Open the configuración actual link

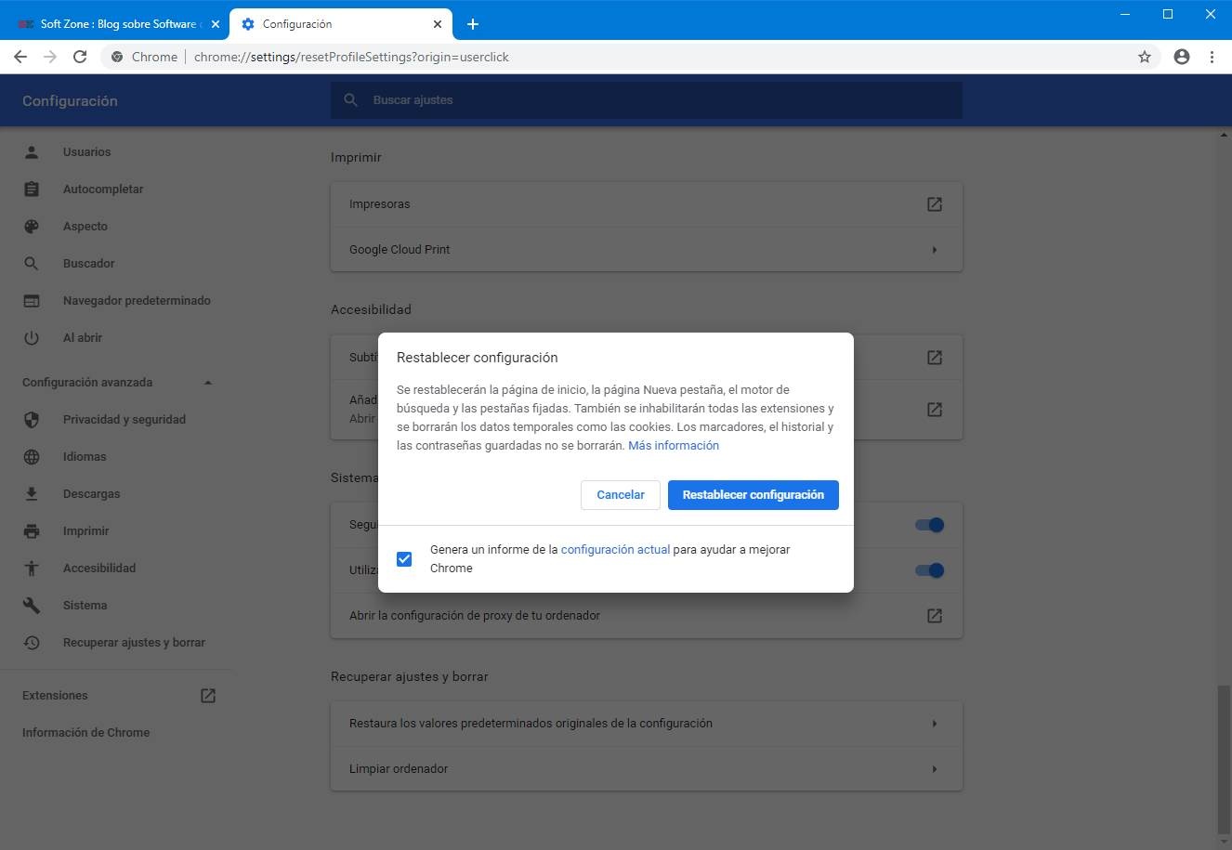pyautogui.click(x=615, y=549)
